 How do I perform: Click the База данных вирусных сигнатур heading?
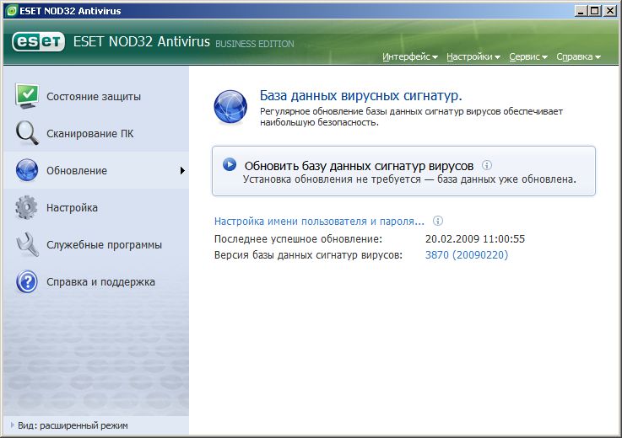tap(360, 95)
